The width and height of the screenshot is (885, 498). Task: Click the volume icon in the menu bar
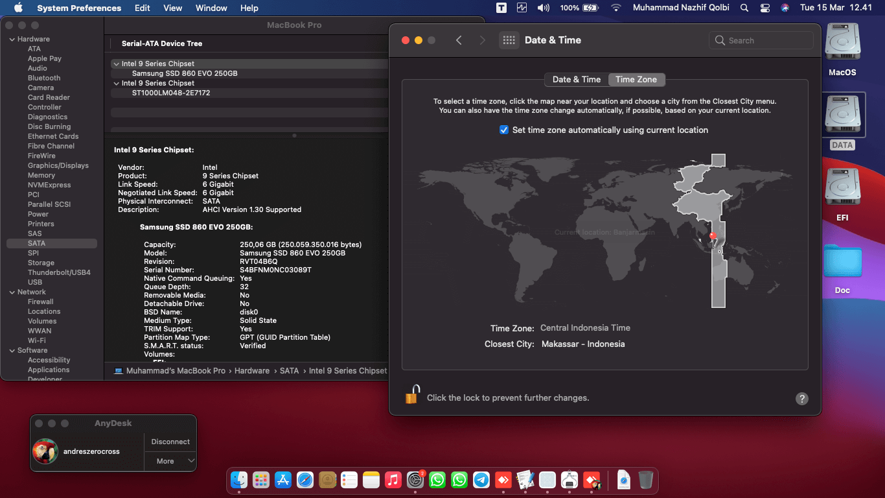543,8
